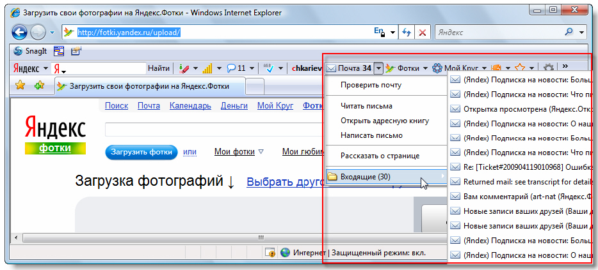Click the magnifier search icon
The width and height of the screenshot is (598, 270).
tap(569, 33)
